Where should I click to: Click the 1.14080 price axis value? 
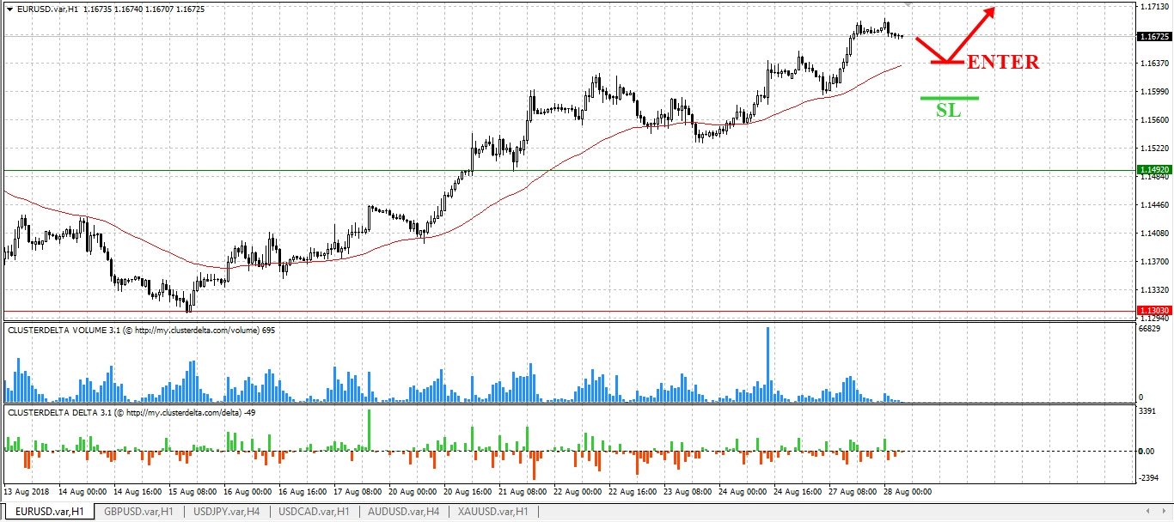pos(1153,233)
